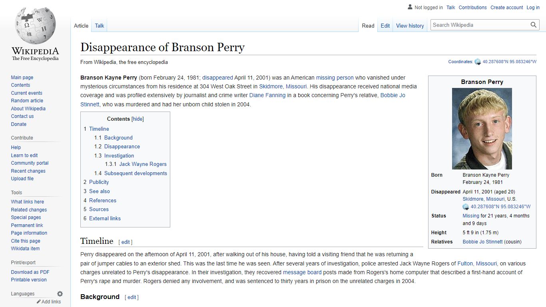
Task: Click Upload file sidebar link
Action: 22,179
